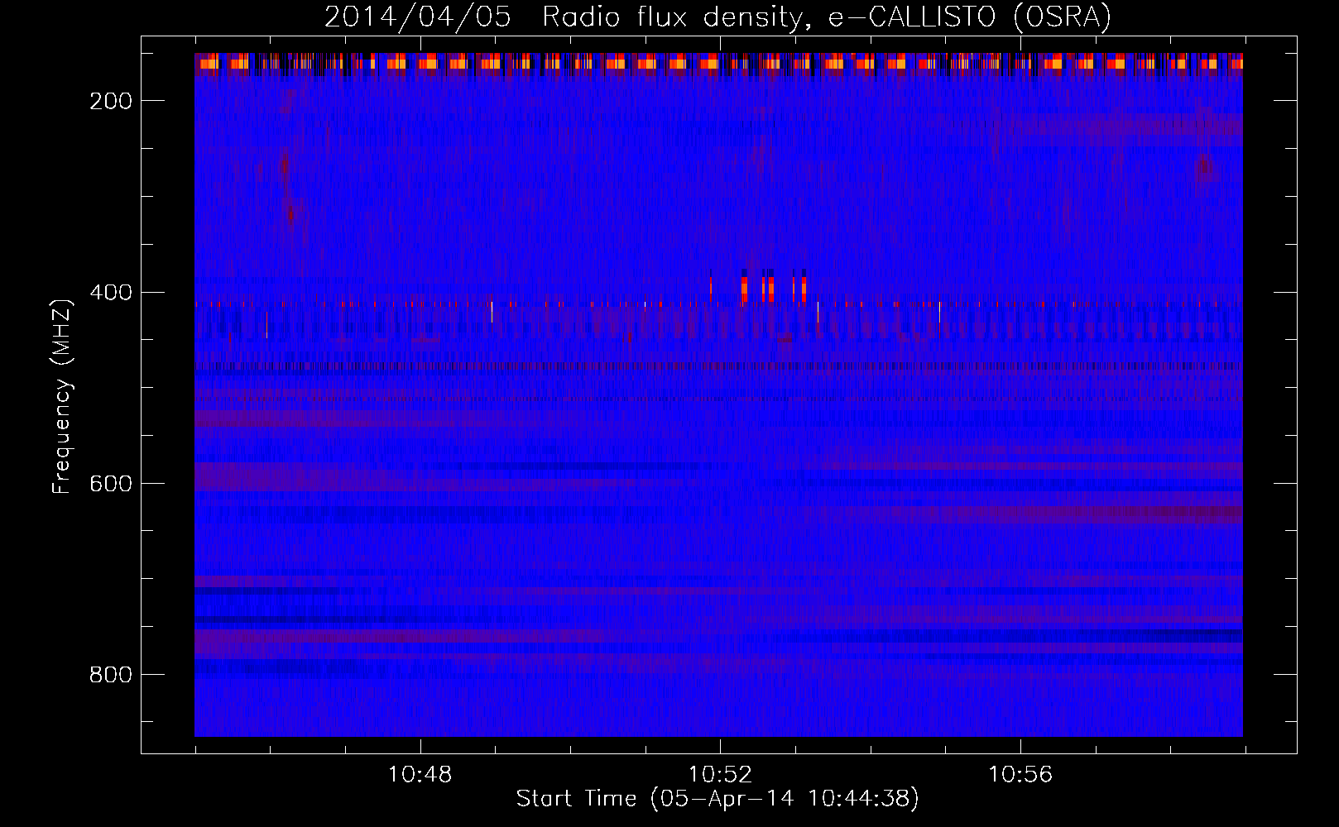Select the 400 frequency tick label

click(111, 293)
